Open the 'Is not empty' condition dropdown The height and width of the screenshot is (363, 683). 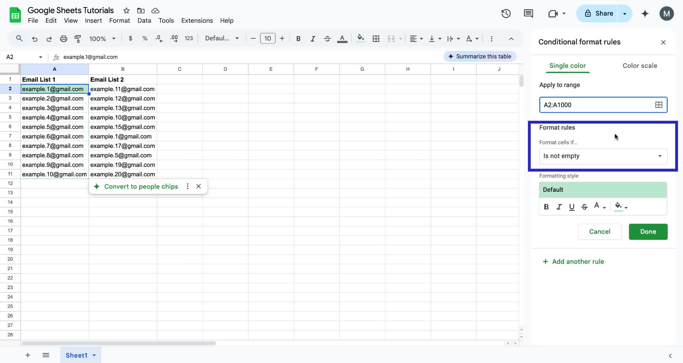(x=603, y=156)
